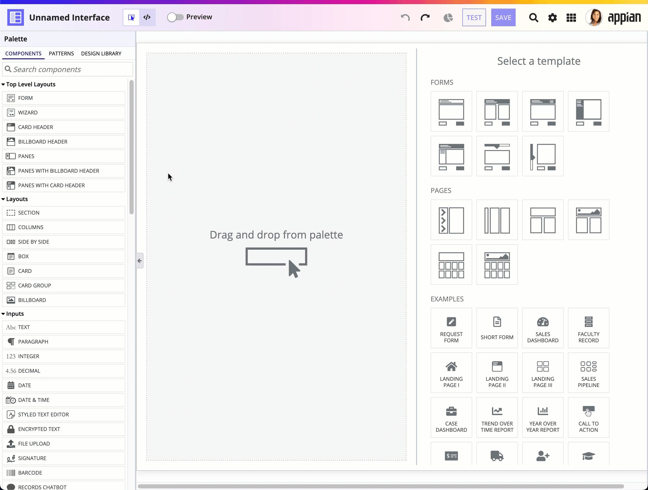Open the LANDING PAGE I template
This screenshot has width=648, height=490.
pyautogui.click(x=451, y=372)
